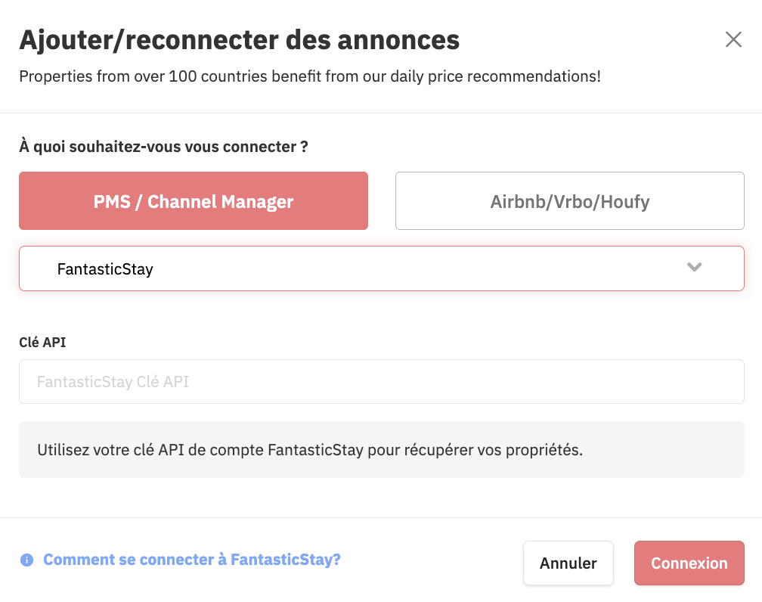Click the daily price recommendations subtitle text
762x602 pixels.
(310, 77)
